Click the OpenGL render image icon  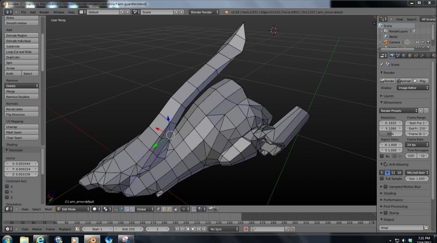pyautogui.click(x=210, y=209)
